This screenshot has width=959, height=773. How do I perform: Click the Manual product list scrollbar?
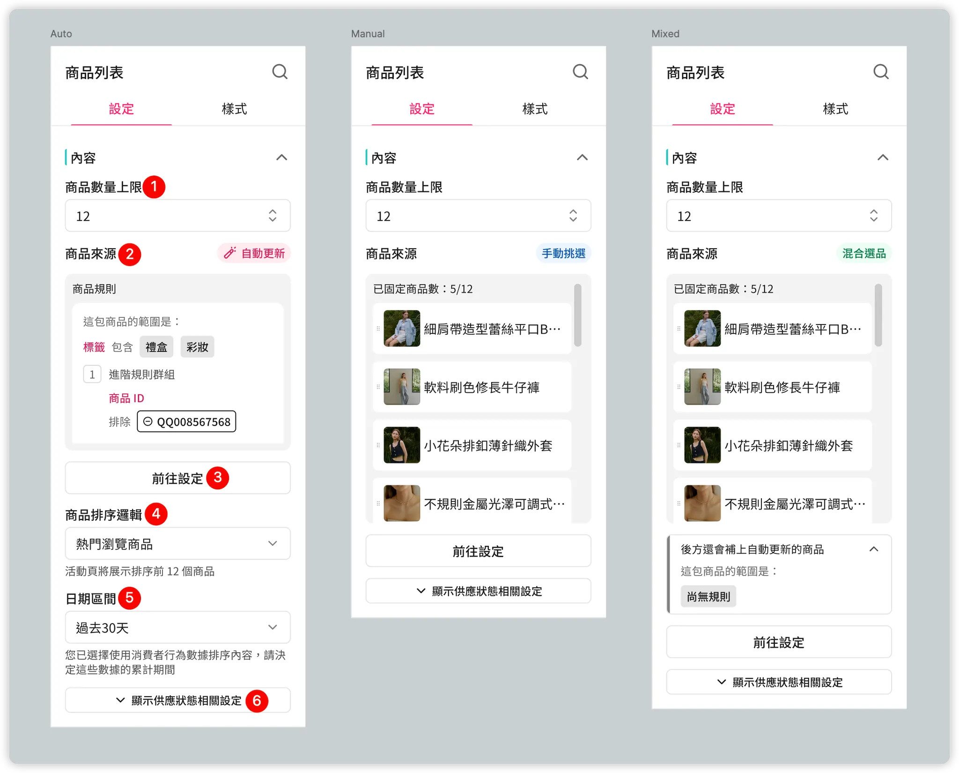(x=578, y=315)
